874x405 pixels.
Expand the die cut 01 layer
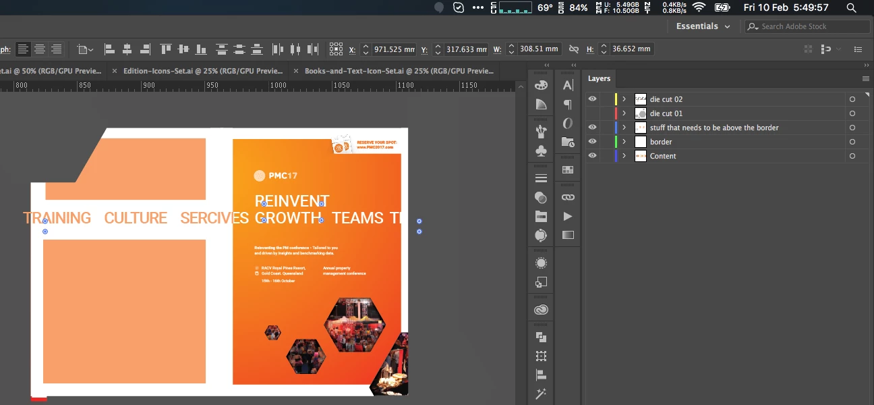tap(624, 113)
